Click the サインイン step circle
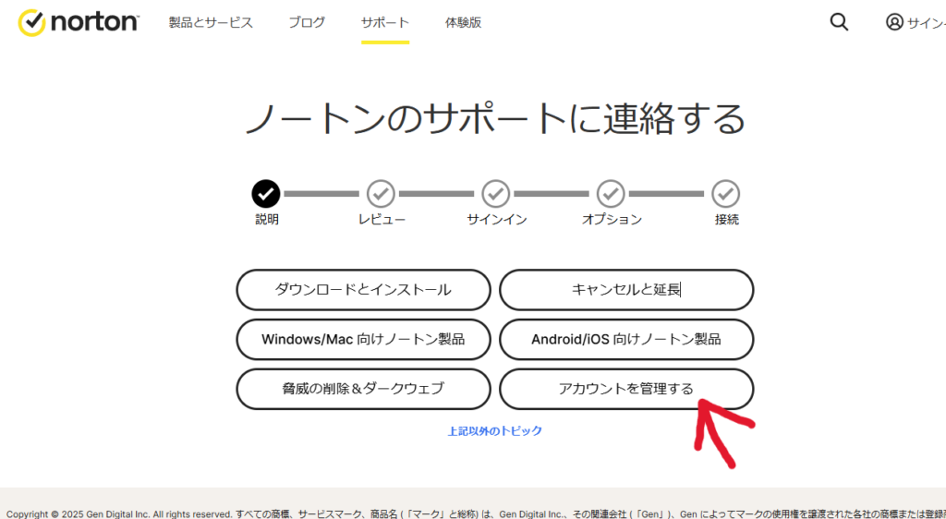Image resolution: width=946 pixels, height=519 pixels. [496, 194]
